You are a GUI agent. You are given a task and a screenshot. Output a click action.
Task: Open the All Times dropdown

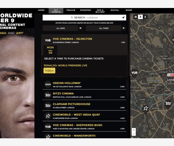tap(106, 28)
